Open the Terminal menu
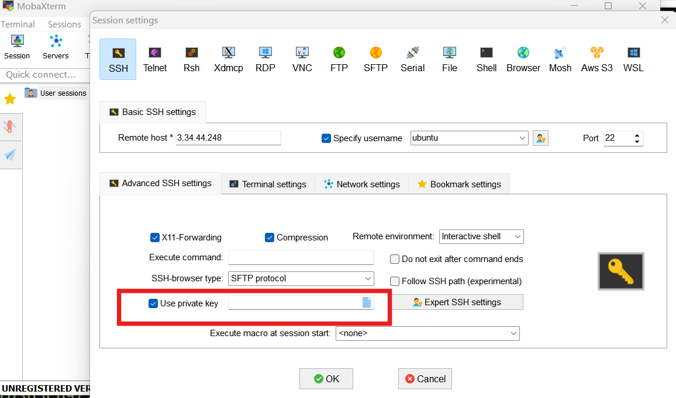Viewport: 676px width, 398px height. click(x=18, y=25)
